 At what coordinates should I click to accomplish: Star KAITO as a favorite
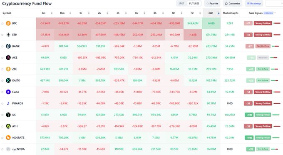pos(2,80)
